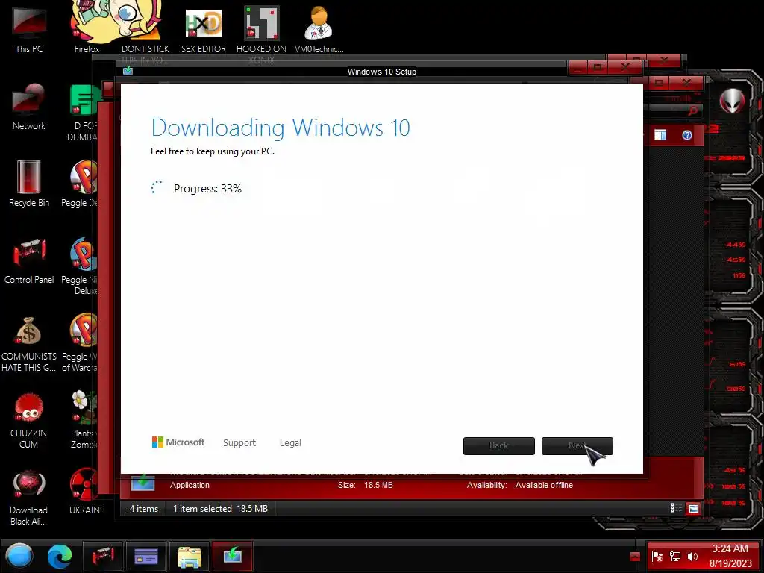This screenshot has width=764, height=573.
Task: Show hidden tray icons arrow
Action: point(635,557)
